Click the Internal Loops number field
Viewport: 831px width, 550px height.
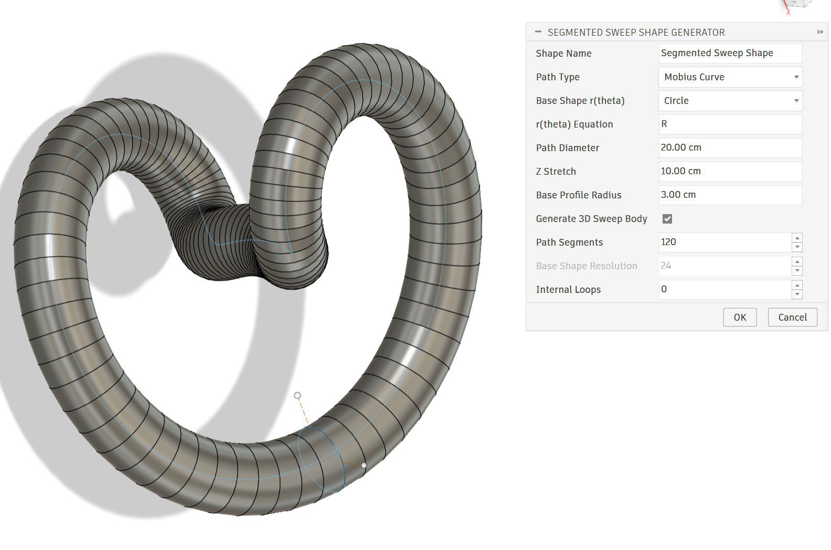click(x=724, y=290)
